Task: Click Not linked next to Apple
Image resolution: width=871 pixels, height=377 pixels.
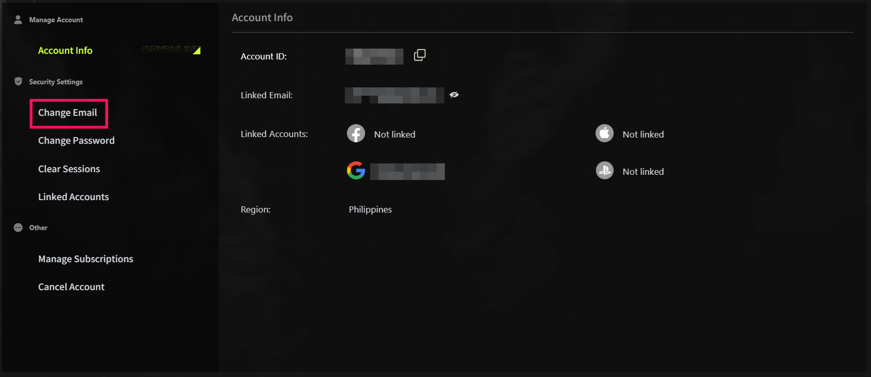Action: coord(643,134)
